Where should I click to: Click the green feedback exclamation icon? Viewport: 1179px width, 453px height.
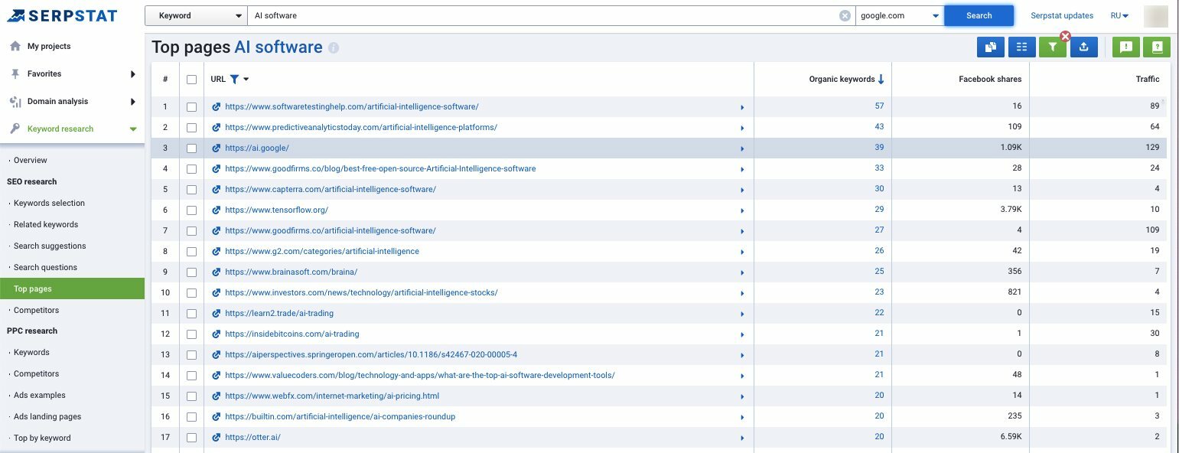click(1126, 47)
